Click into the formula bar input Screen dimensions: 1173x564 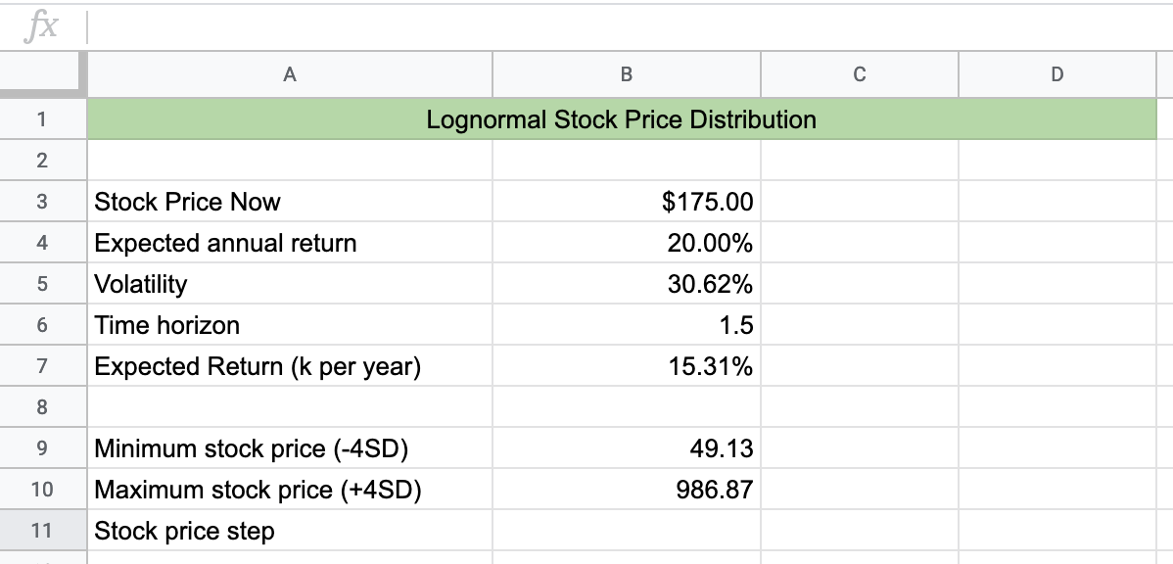pos(630,27)
